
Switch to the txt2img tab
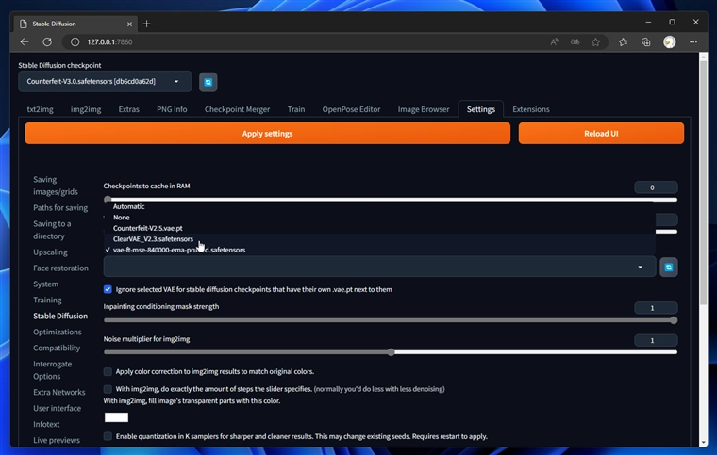pyautogui.click(x=41, y=109)
